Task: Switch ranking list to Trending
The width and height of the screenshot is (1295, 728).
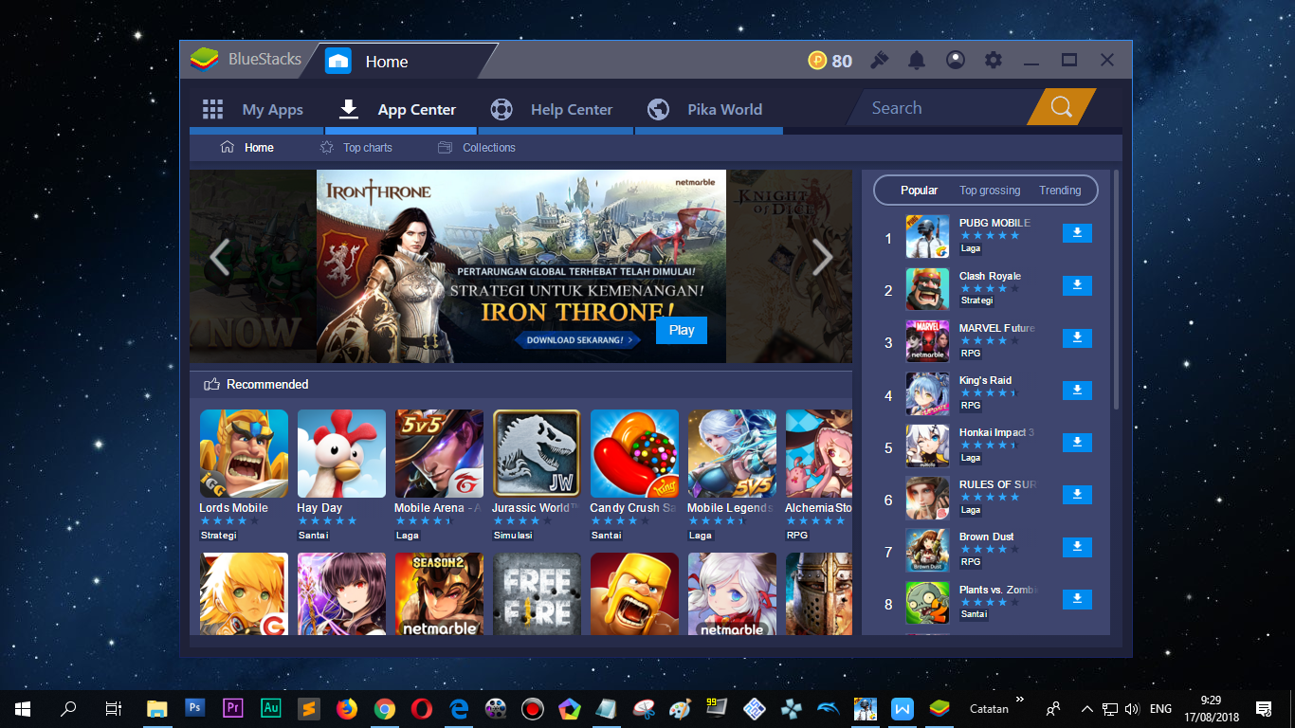Action: (x=1060, y=191)
